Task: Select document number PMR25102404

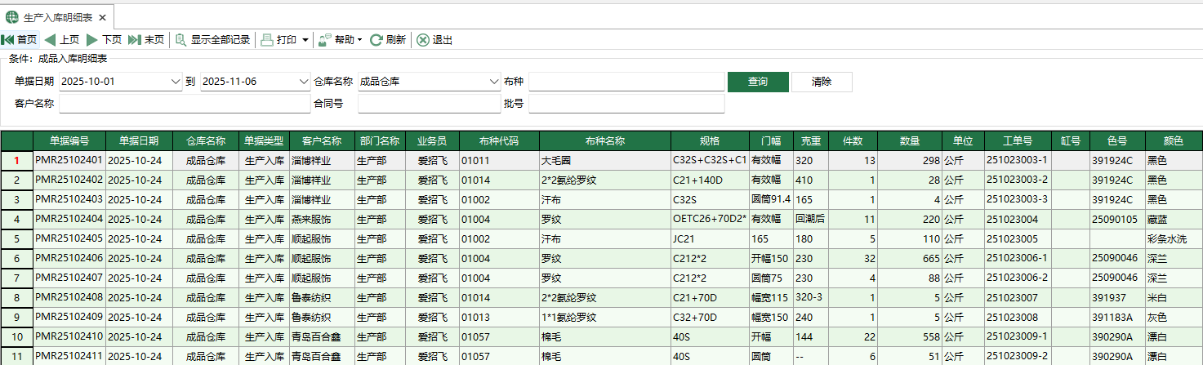Action: pyautogui.click(x=69, y=219)
